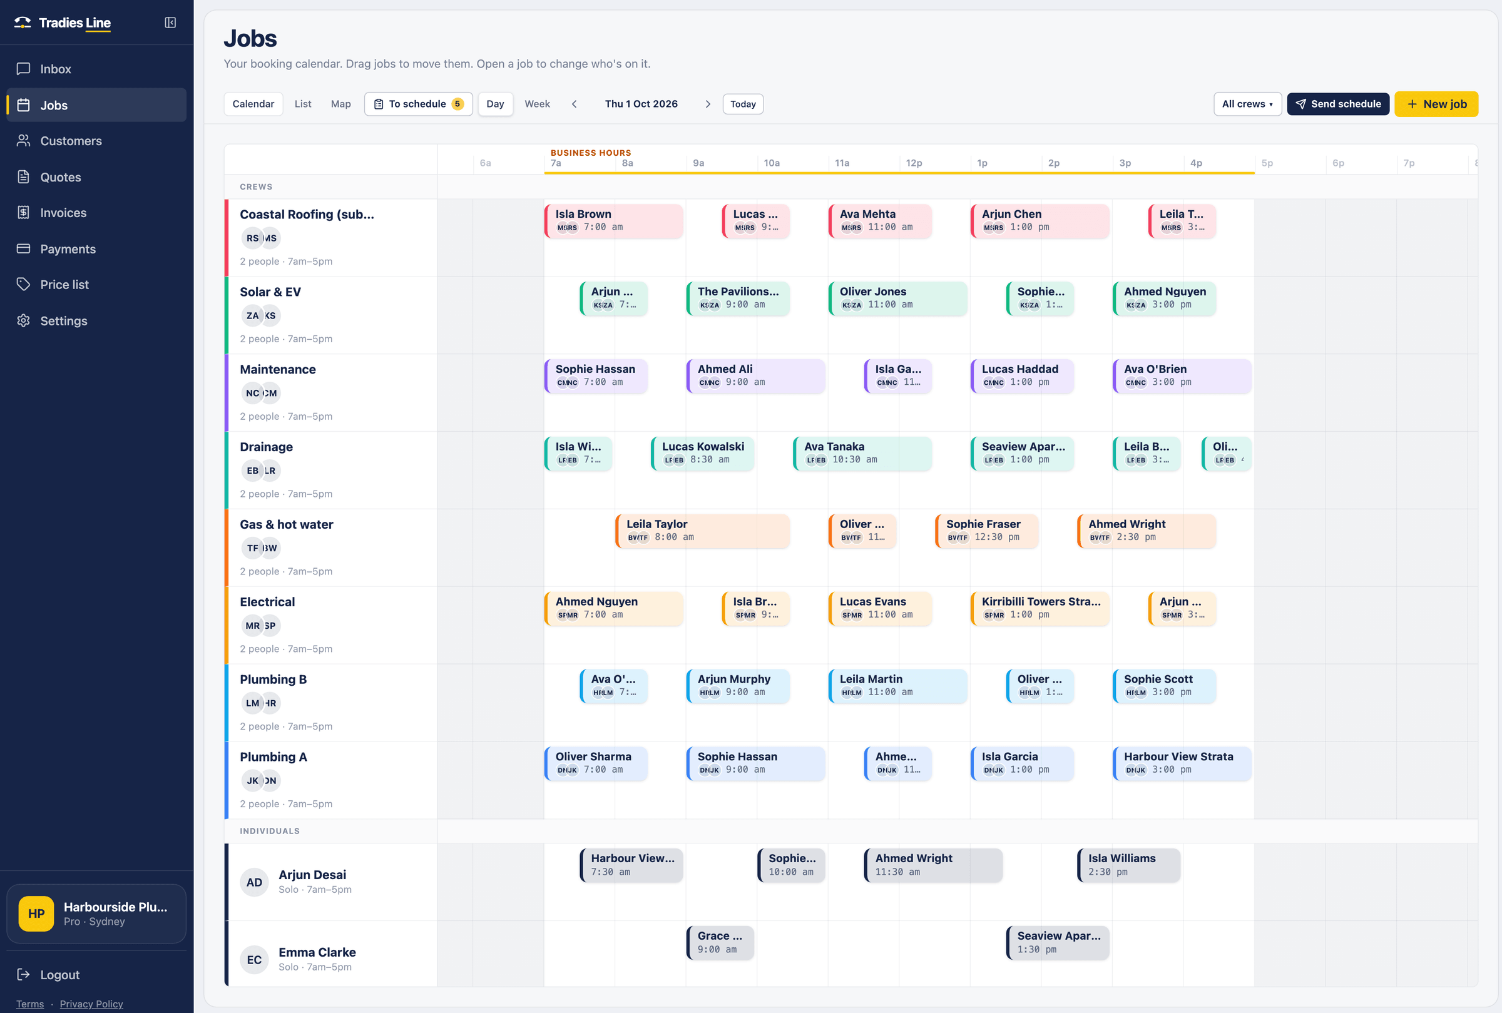
Task: Open the Payments card icon
Action: tap(24, 248)
